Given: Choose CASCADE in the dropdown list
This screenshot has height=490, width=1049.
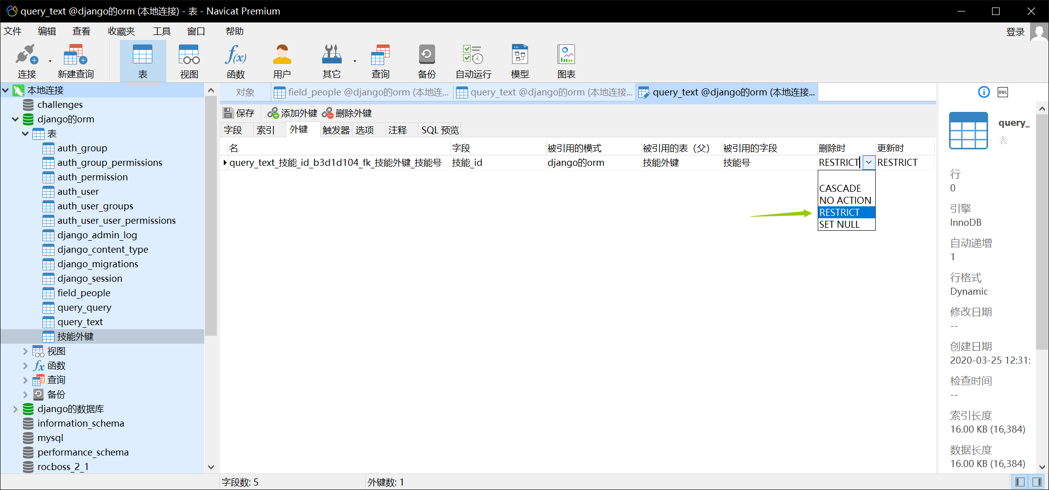Looking at the screenshot, I should (846, 188).
